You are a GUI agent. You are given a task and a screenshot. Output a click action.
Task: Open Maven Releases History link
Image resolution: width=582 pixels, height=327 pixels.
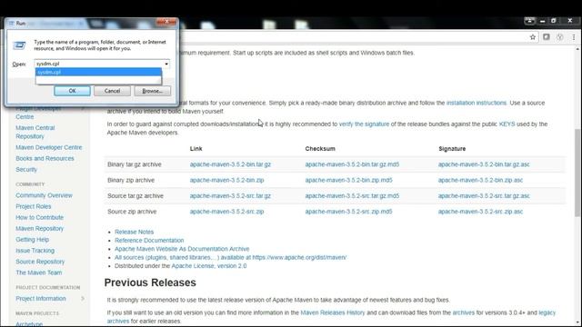tap(333, 312)
